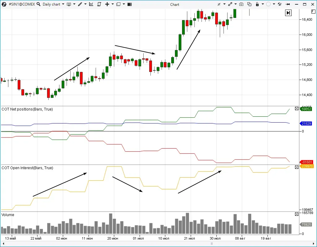Open the Daily chart timeframe dropdown
This screenshot has width=317, height=247.
pyautogui.click(x=53, y=4)
